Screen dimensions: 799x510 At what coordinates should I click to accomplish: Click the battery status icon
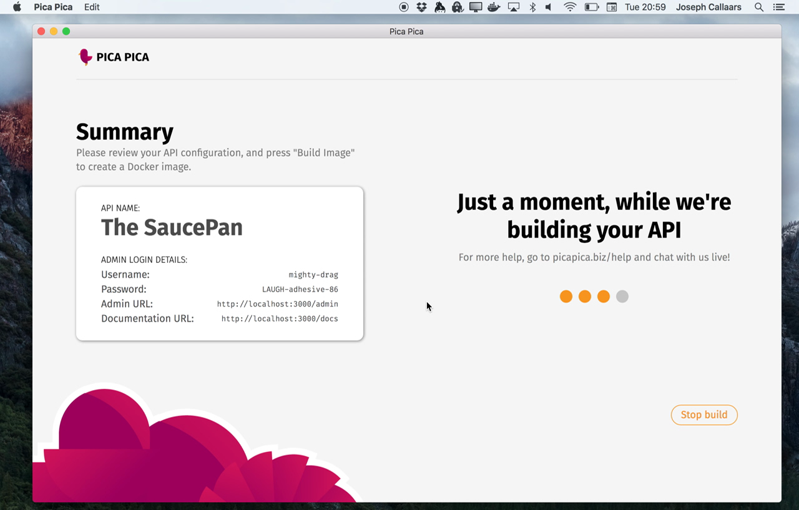591,7
